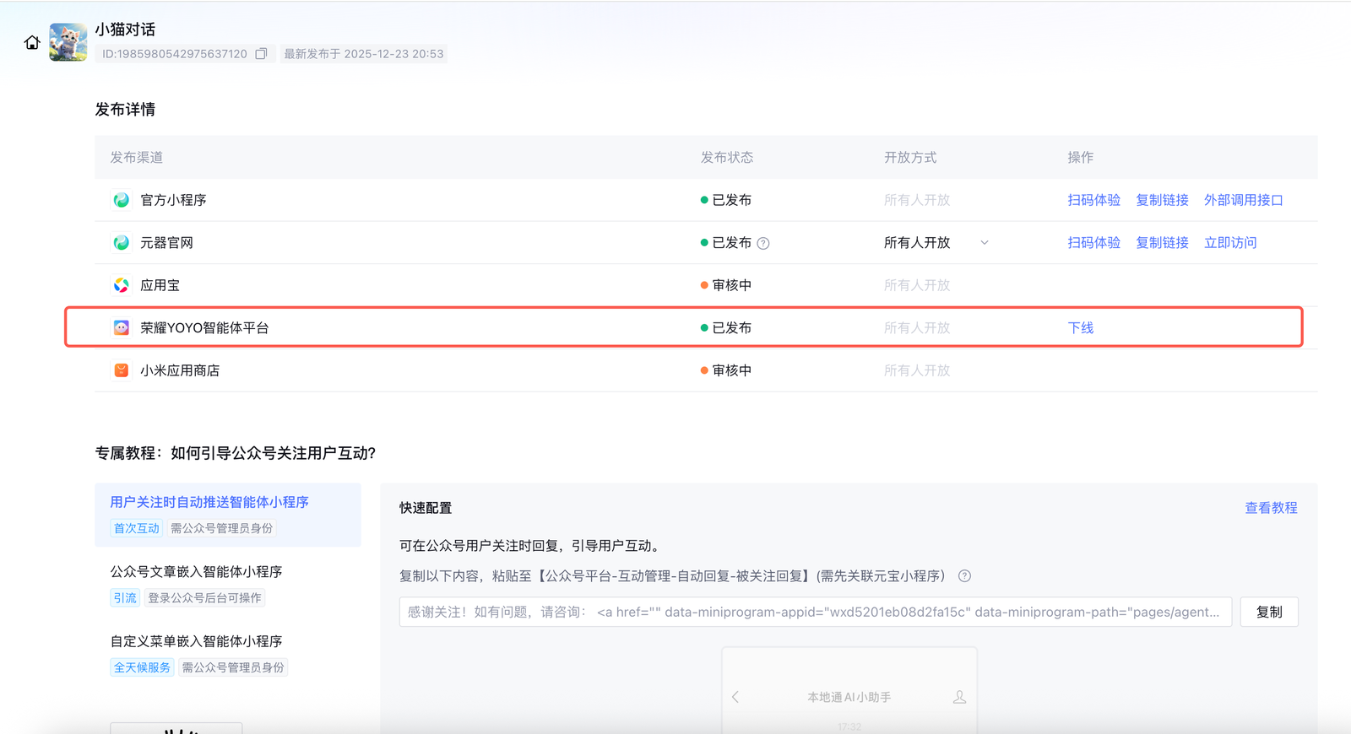Open 所有人开放 dropdown for 元器官网
Image resolution: width=1351 pixels, height=734 pixels.
tap(936, 243)
